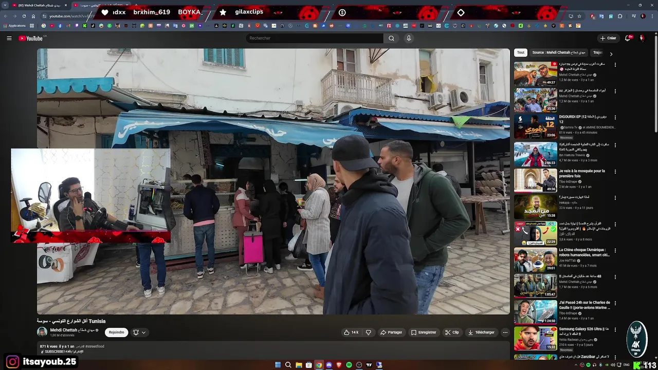This screenshot has height=370, width=658.
Task: Open the Windows Start button
Action: click(x=278, y=365)
